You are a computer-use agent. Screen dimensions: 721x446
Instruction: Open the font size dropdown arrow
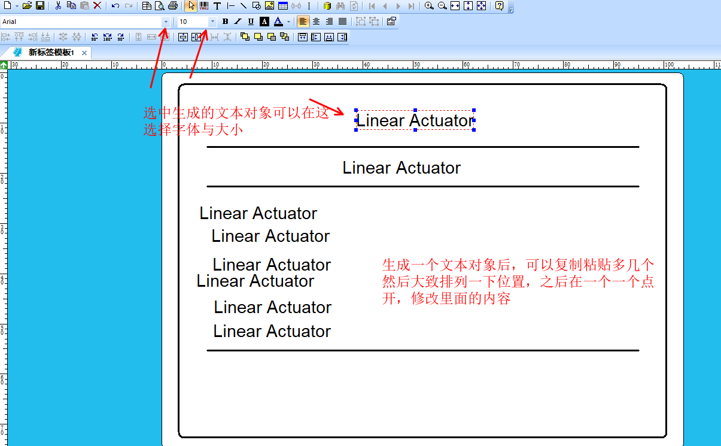click(x=212, y=22)
